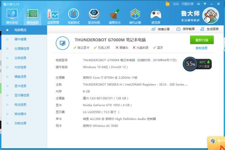Click the THUNDEROBOT G7000M 笔记本电脑 heading

point(110,40)
